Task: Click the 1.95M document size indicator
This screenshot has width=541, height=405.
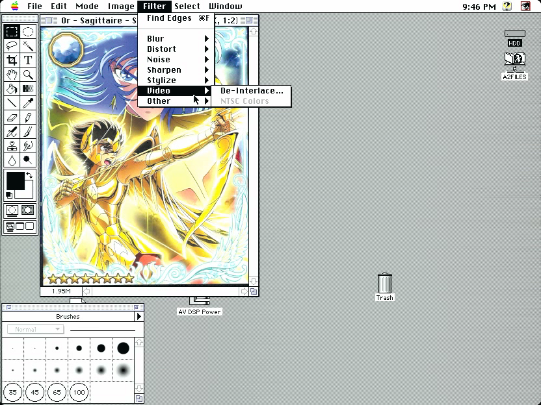Action: coord(61,291)
